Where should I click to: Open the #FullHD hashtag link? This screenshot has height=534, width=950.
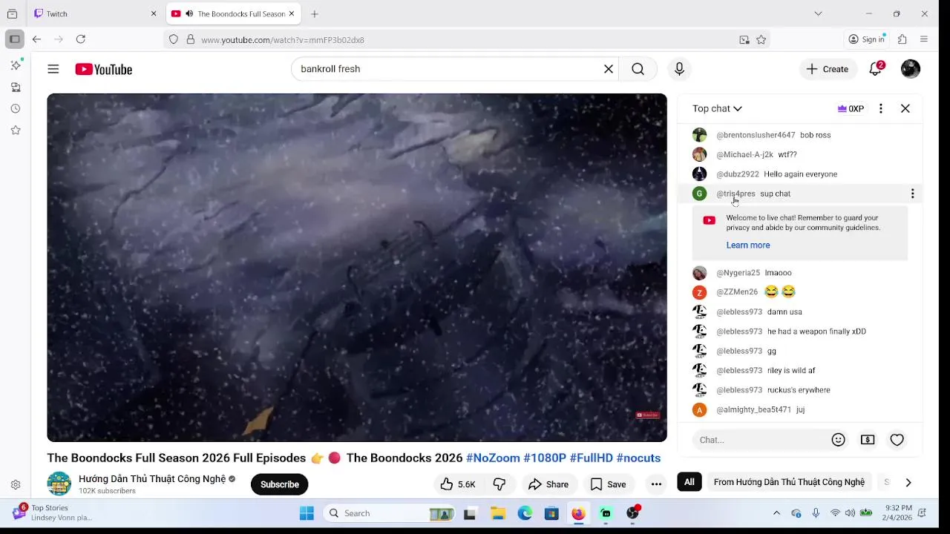point(592,458)
